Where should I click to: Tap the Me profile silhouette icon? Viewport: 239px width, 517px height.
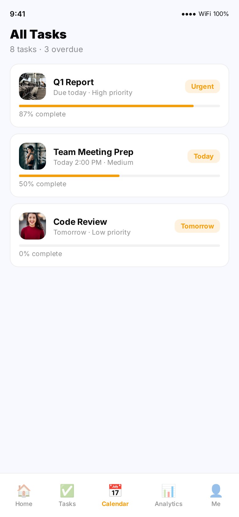(x=216, y=491)
